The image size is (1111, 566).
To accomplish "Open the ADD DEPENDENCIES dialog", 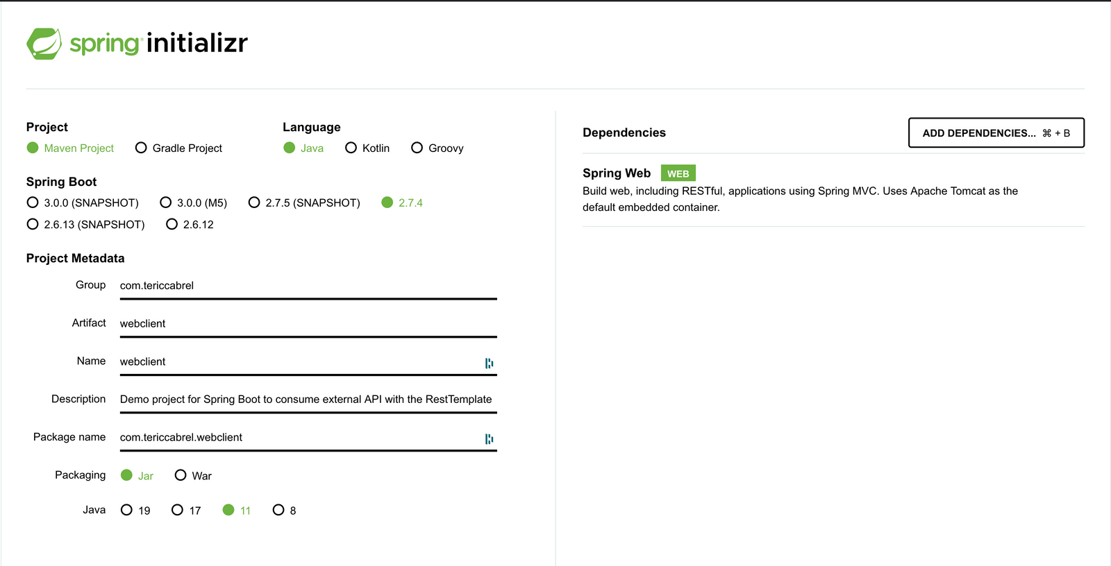I will [x=996, y=132].
